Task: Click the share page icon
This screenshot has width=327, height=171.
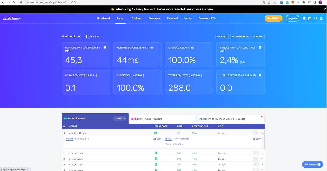Action: (269, 2)
